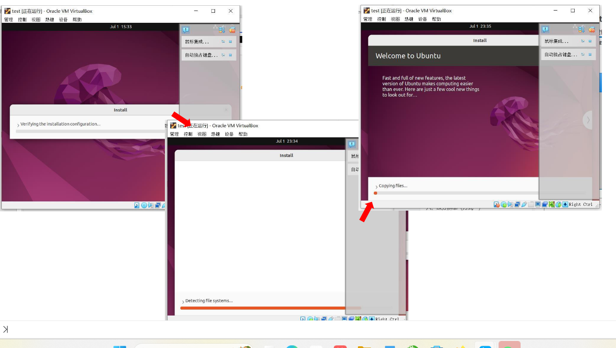Open 帮助 menu in 23:35 window
Image resolution: width=616 pixels, height=348 pixels.
pos(436,19)
